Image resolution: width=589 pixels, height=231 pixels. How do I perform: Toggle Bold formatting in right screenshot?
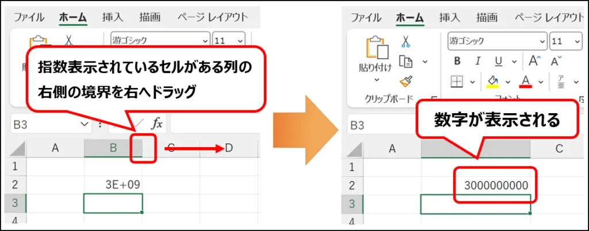[457, 61]
